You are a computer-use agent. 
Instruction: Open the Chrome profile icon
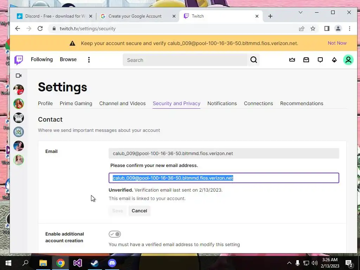pyautogui.click(x=338, y=28)
